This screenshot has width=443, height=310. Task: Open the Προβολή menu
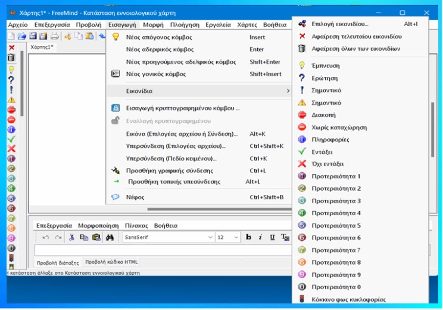(x=89, y=24)
